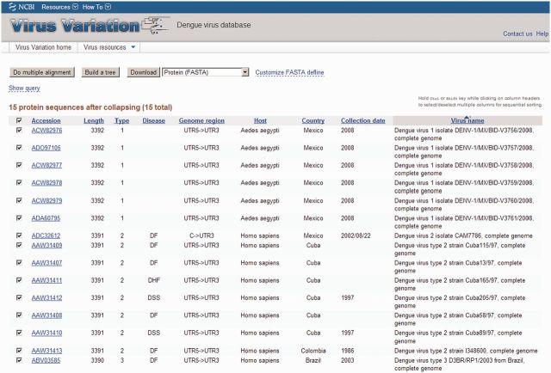Open Customize FASTA defline link
Screen dimensions: 551x373
pos(289,72)
